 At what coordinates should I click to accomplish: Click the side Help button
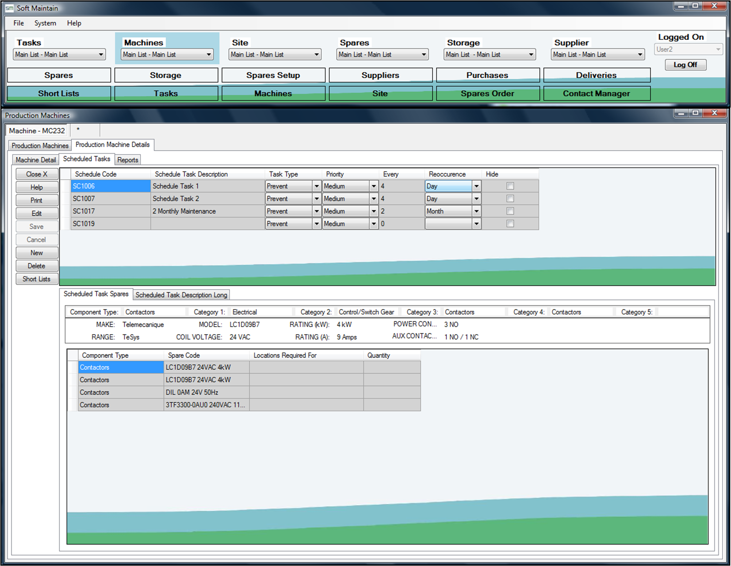(x=37, y=187)
